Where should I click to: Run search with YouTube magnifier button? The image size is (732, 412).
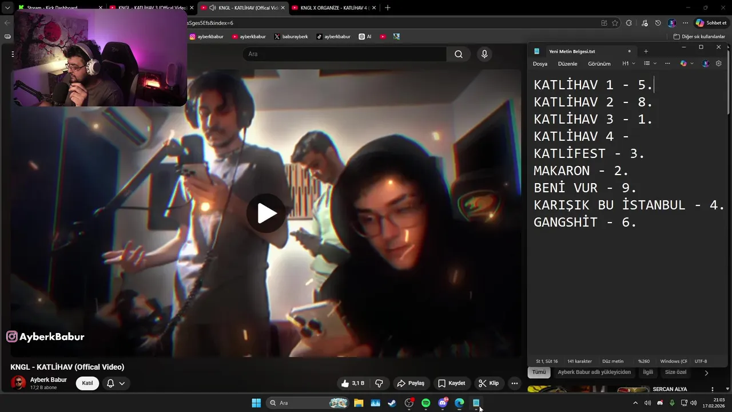tap(459, 54)
